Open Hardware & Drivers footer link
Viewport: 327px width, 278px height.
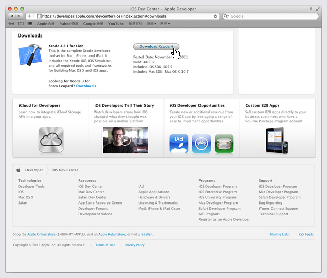(x=154, y=197)
